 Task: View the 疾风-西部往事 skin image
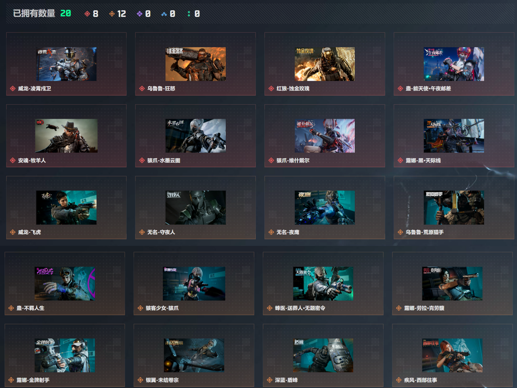[x=452, y=356]
